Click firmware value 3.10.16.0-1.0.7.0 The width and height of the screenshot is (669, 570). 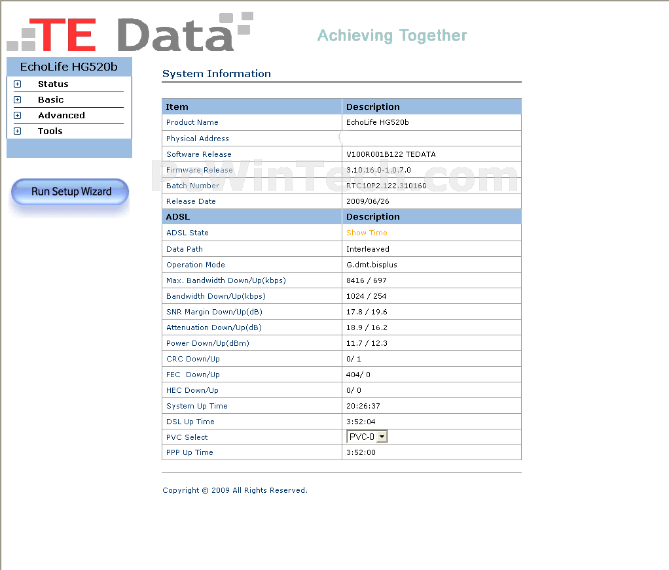pos(378,170)
